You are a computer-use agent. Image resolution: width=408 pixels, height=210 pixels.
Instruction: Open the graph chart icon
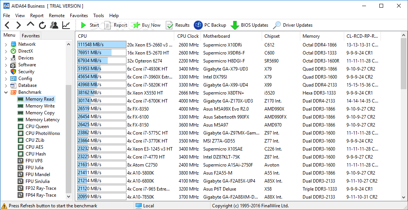[66, 25]
